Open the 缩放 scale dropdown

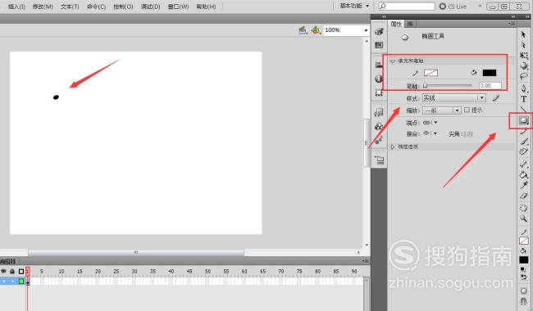[441, 110]
